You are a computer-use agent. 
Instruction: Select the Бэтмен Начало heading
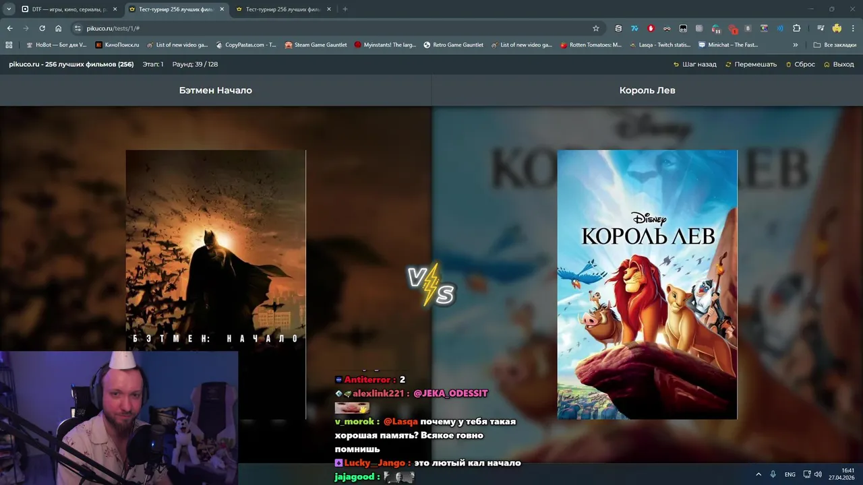pos(216,90)
